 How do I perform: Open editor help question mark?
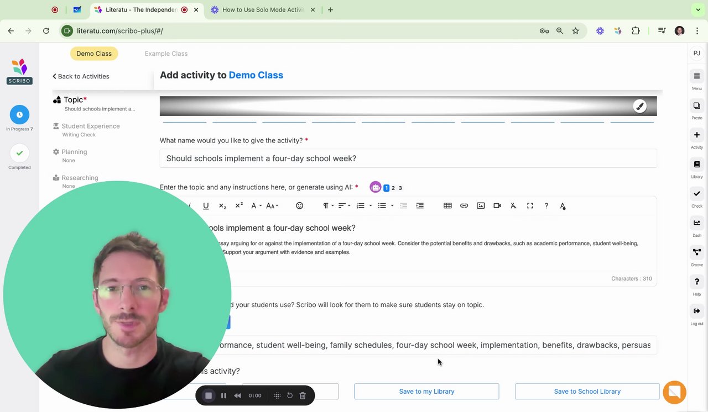pyautogui.click(x=546, y=205)
